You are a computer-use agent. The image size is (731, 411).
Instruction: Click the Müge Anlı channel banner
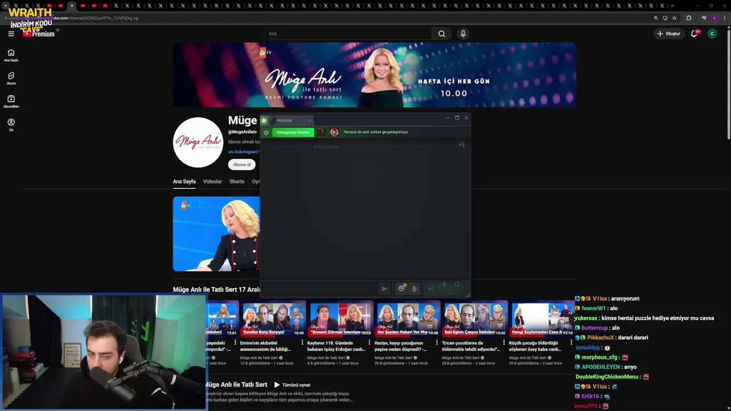point(375,75)
